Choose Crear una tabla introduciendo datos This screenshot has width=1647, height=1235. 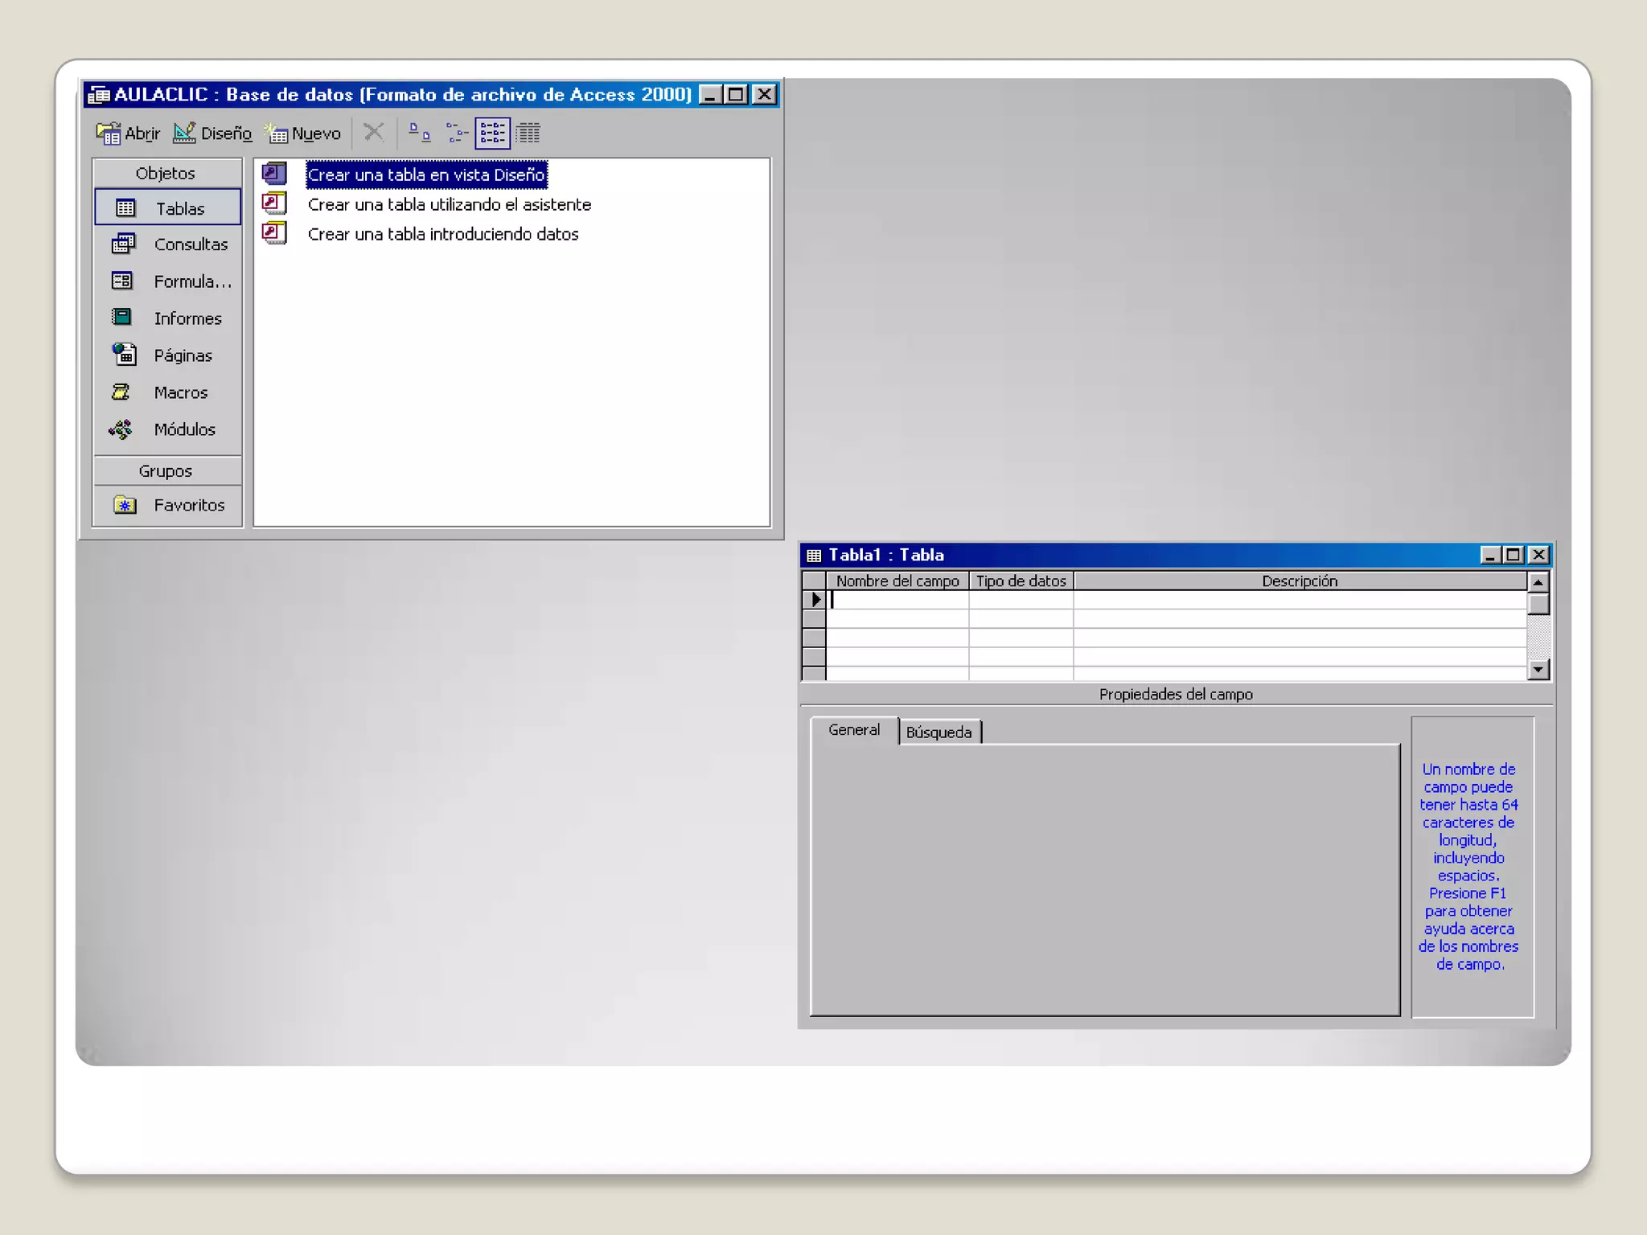442,235
